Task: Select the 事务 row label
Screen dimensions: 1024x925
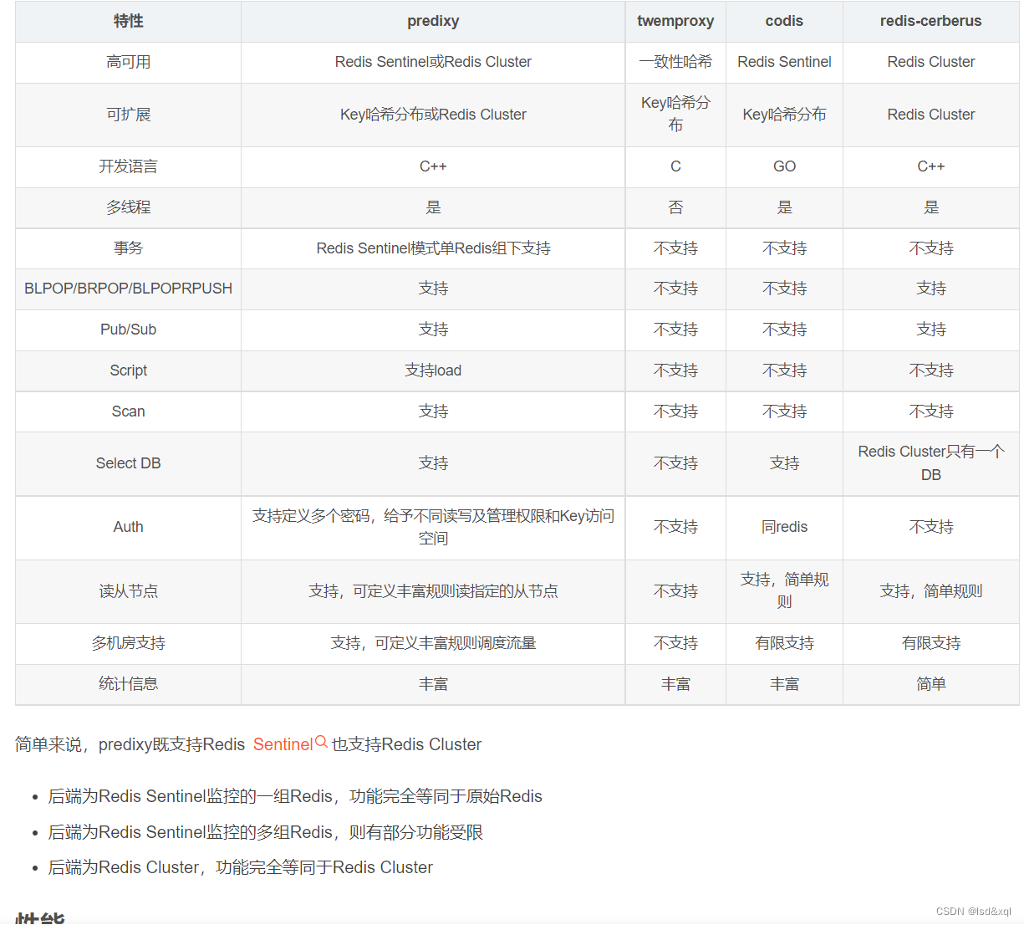Action: coord(128,248)
